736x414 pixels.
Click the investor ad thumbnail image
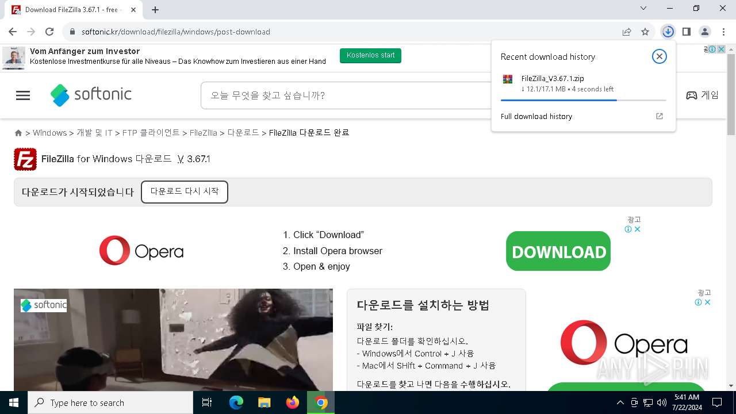(x=14, y=58)
